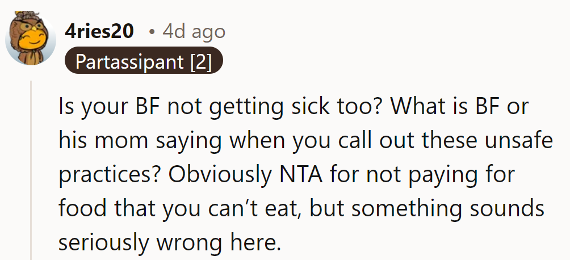
Task: Click the "Partassipant" word in the flair badge
Action: coord(131,62)
